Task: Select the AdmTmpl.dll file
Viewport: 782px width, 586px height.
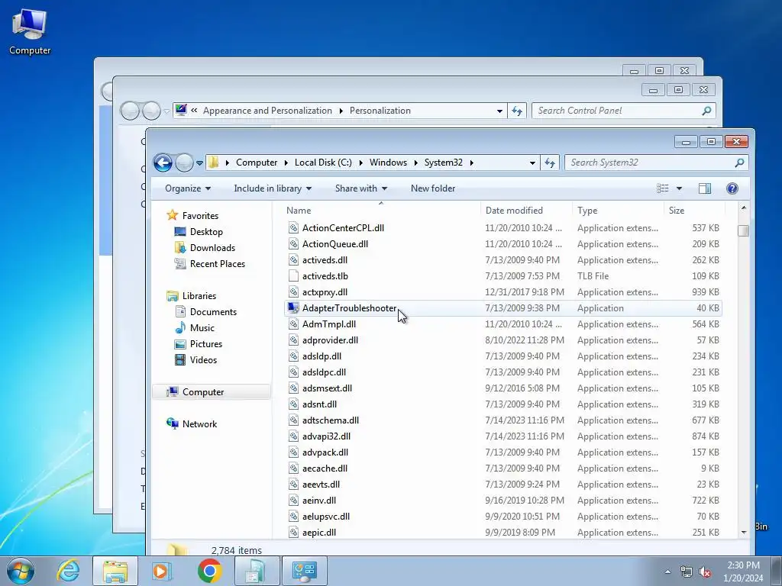Action: click(329, 324)
